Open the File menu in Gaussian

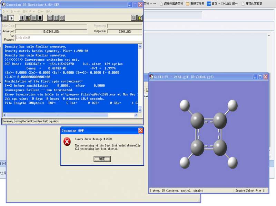[5, 11]
